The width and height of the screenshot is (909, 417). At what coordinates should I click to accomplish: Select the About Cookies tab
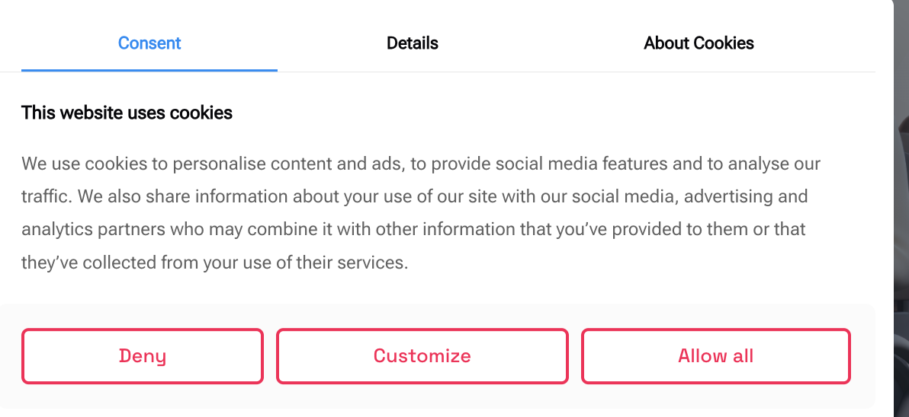699,43
